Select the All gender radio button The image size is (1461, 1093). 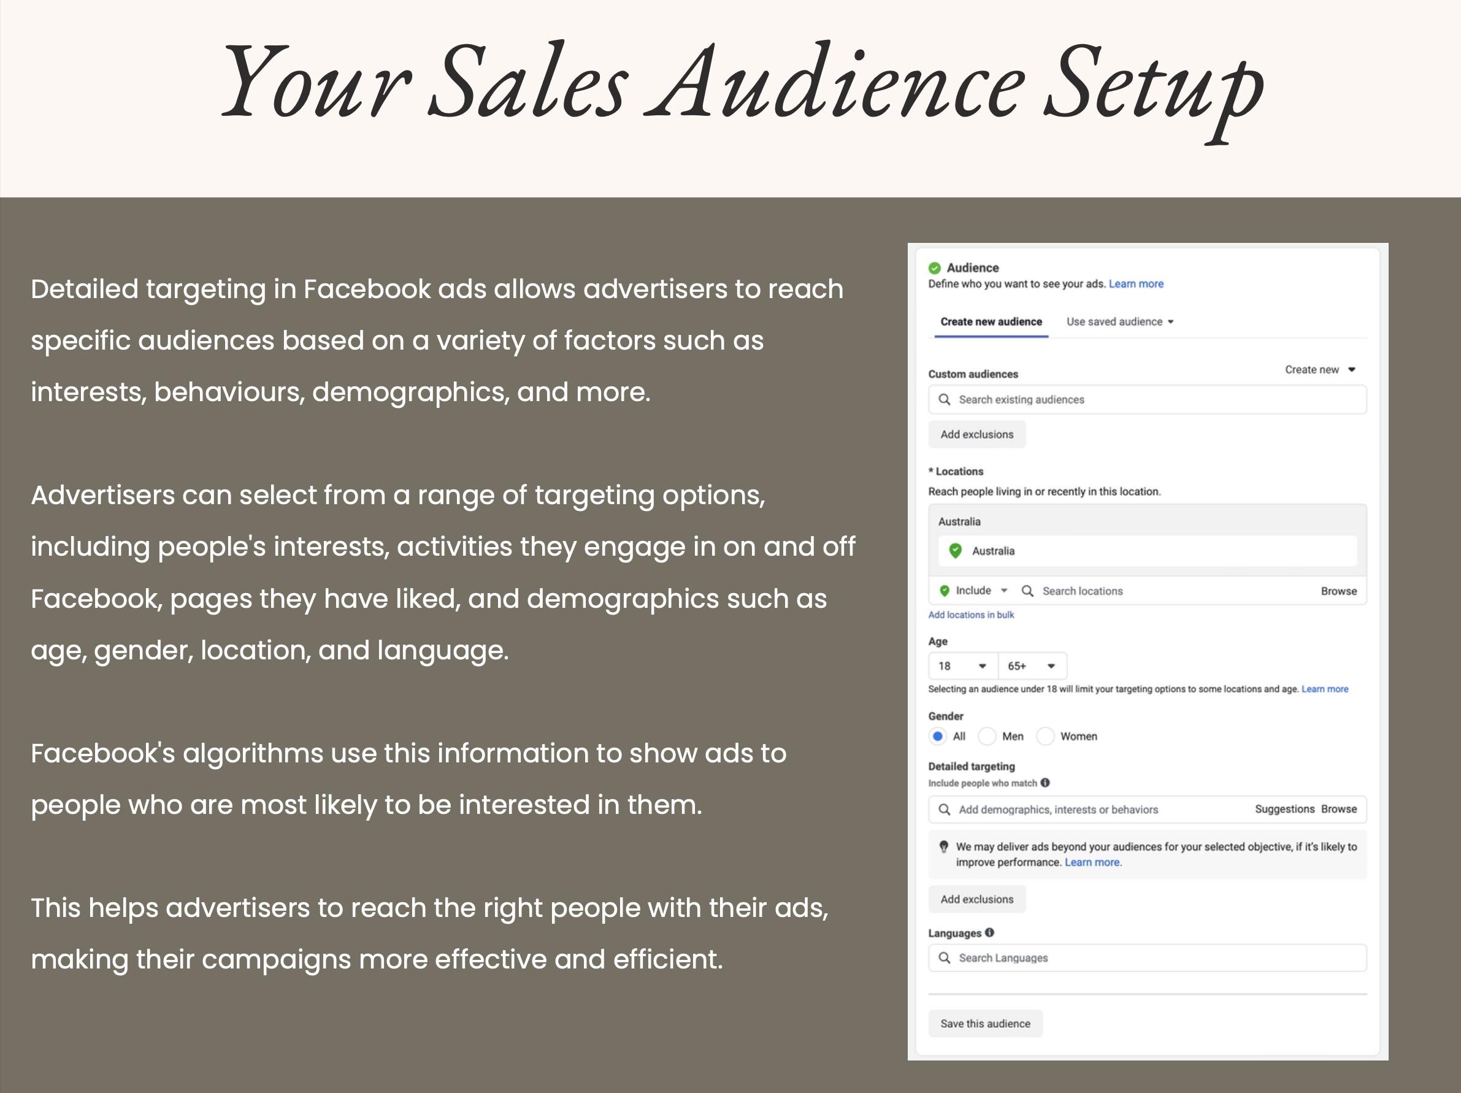click(x=937, y=737)
